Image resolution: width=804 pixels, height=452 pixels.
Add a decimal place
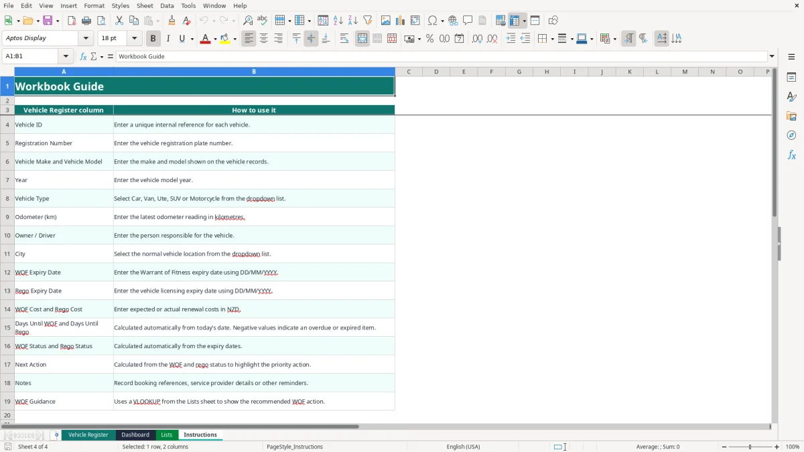pyautogui.click(x=478, y=39)
